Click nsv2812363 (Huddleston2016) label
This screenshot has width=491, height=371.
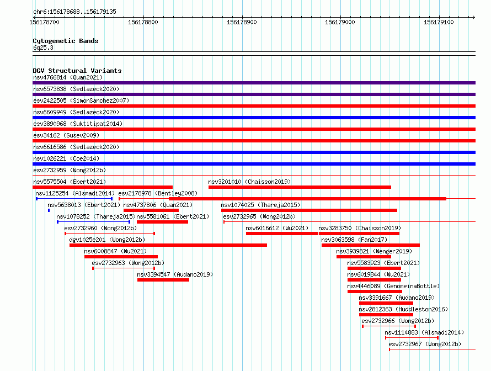[x=403, y=309]
